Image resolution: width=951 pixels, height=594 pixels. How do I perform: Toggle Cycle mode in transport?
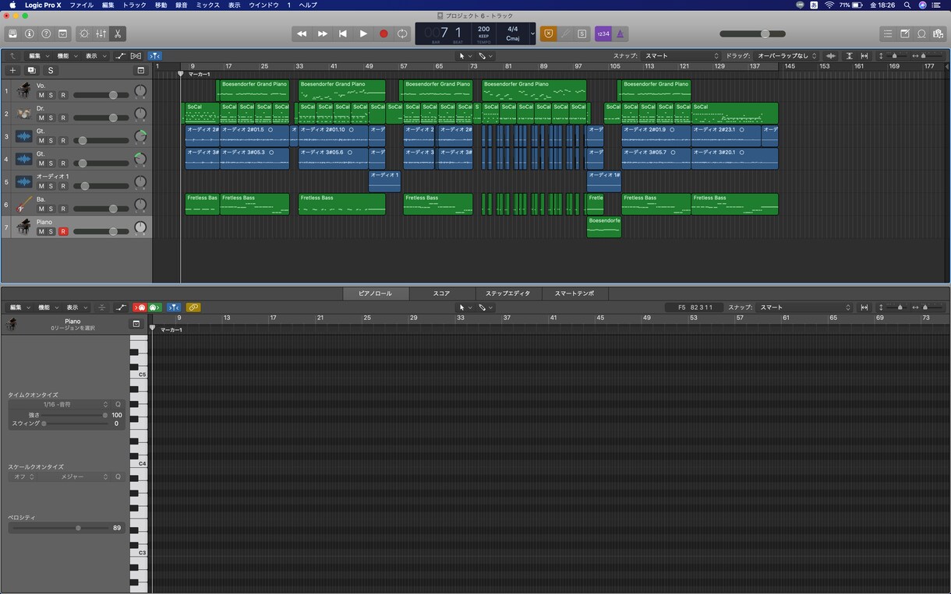coord(402,33)
